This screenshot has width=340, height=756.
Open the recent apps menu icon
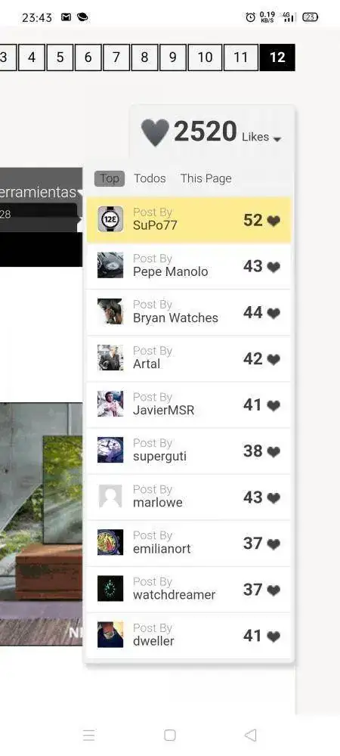tap(88, 735)
